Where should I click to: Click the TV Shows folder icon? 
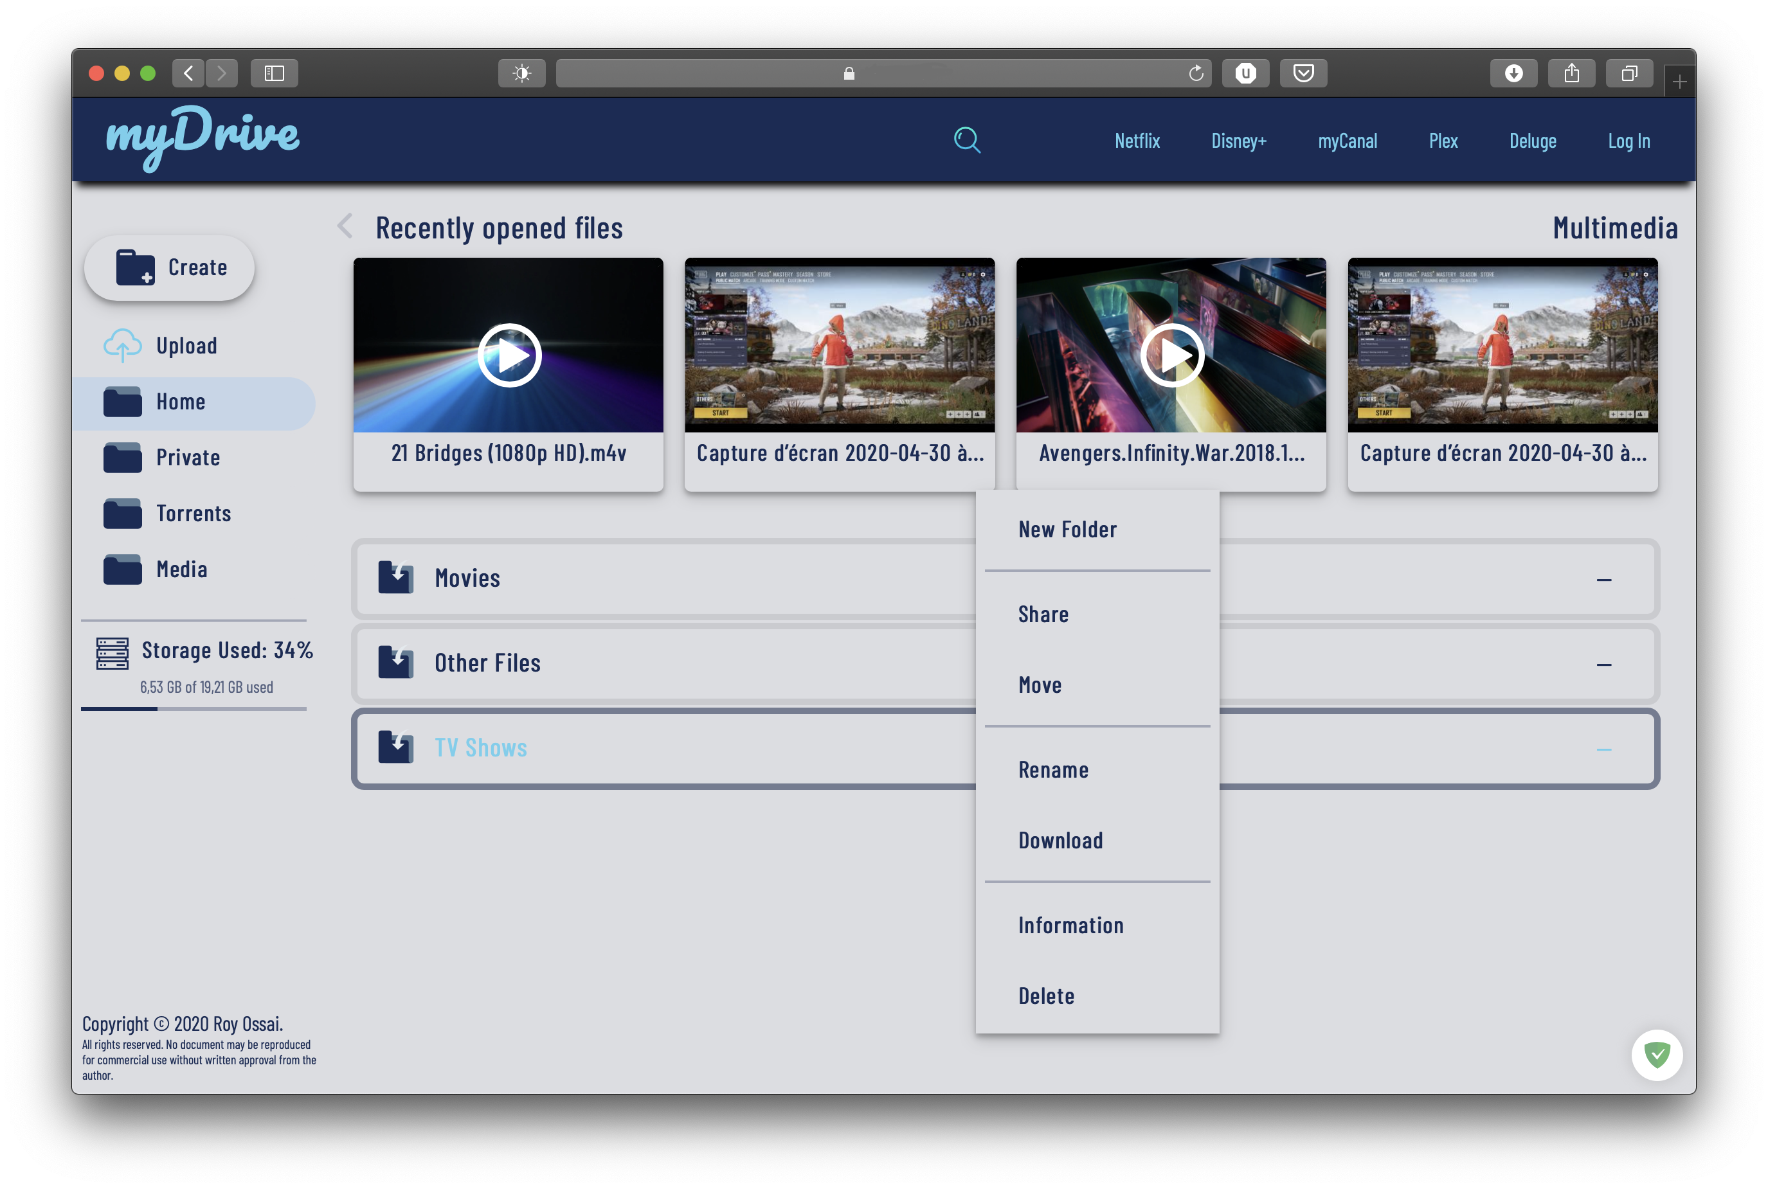point(395,747)
